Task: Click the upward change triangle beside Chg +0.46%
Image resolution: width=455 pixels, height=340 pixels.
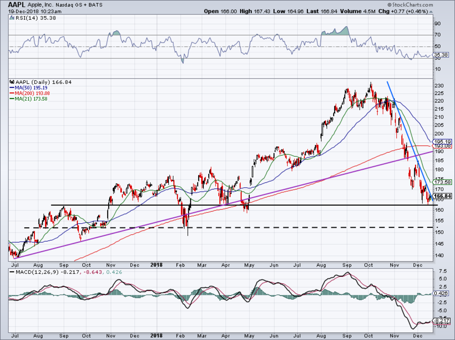Action: [x=430, y=11]
